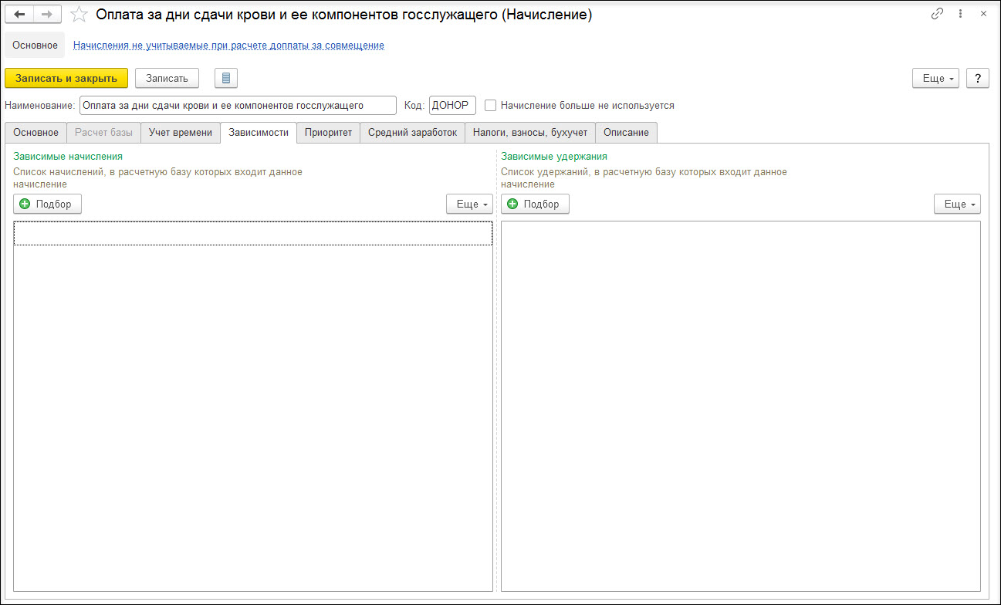Go back with the left arrow button

pyautogui.click(x=19, y=15)
